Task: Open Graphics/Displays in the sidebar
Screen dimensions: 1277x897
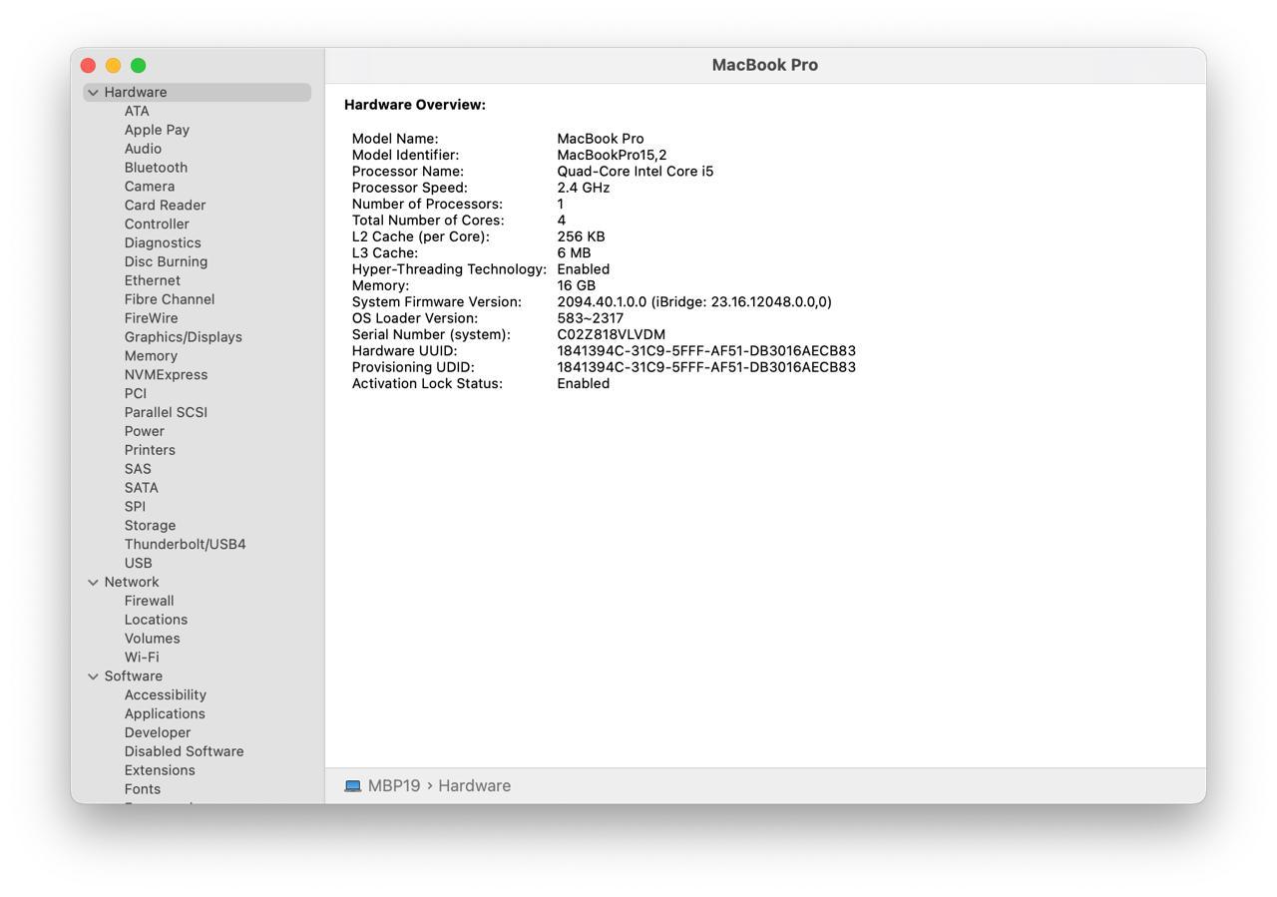Action: 183,337
